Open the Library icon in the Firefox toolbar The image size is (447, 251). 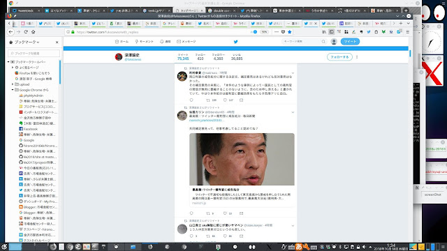click(324, 32)
